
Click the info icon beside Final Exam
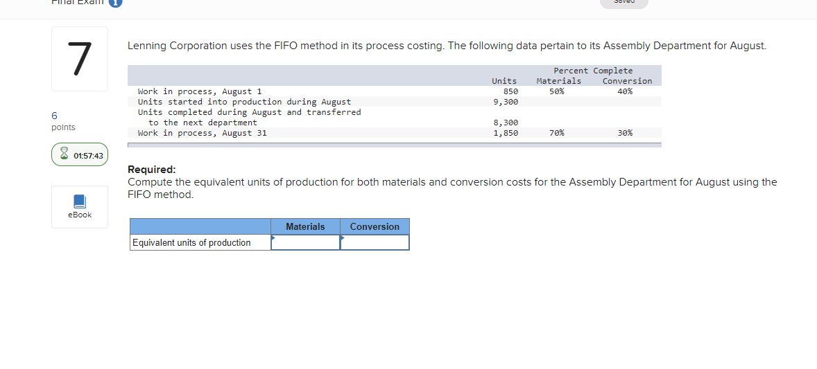pos(116,3)
